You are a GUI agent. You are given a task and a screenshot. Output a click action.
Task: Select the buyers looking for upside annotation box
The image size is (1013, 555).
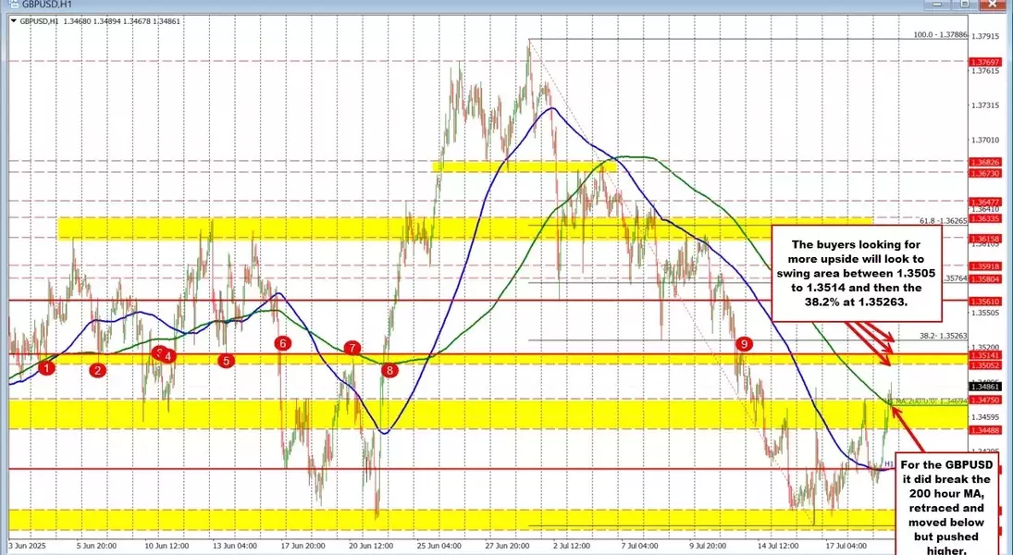pos(857,273)
